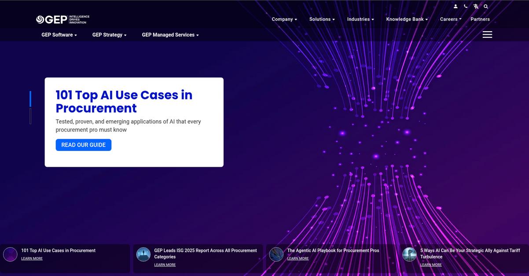Open thumbnail for GEP Leads ISG 2025 Report
This screenshot has height=276, width=529.
pyautogui.click(x=143, y=254)
